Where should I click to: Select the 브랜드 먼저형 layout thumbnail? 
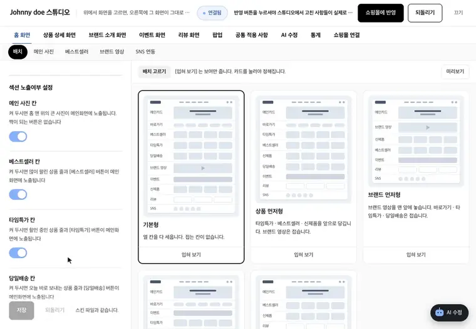[x=416, y=141]
